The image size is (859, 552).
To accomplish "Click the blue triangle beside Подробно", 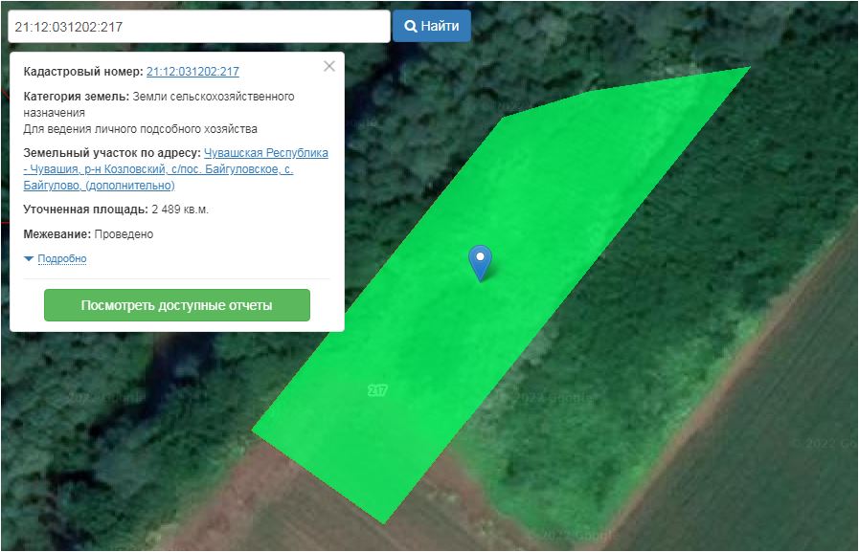I will tap(29, 258).
